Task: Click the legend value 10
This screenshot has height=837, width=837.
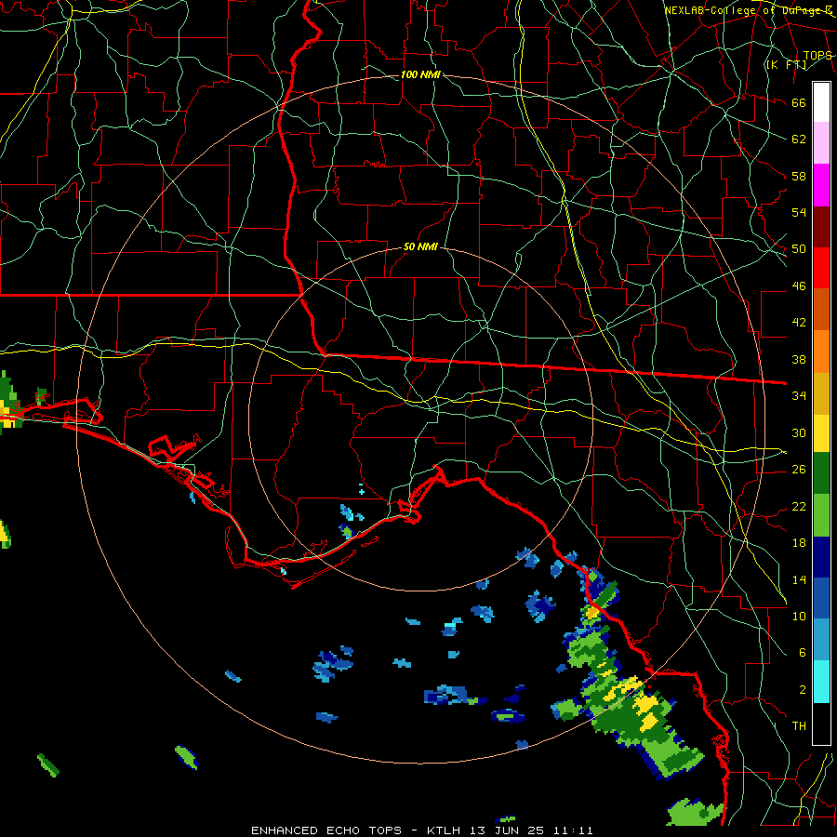Action: (x=799, y=616)
